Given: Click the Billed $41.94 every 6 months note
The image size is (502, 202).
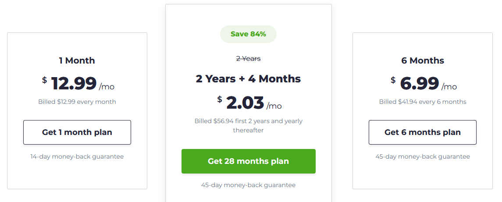Looking at the screenshot, I should click(x=423, y=102).
